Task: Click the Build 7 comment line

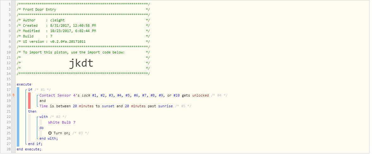Action: 83,36
